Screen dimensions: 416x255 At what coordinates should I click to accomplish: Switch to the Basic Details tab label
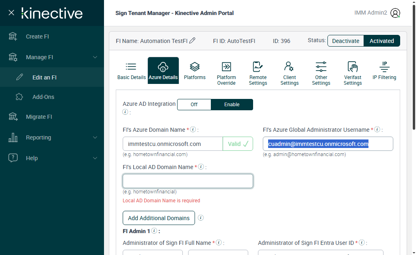coord(132,77)
